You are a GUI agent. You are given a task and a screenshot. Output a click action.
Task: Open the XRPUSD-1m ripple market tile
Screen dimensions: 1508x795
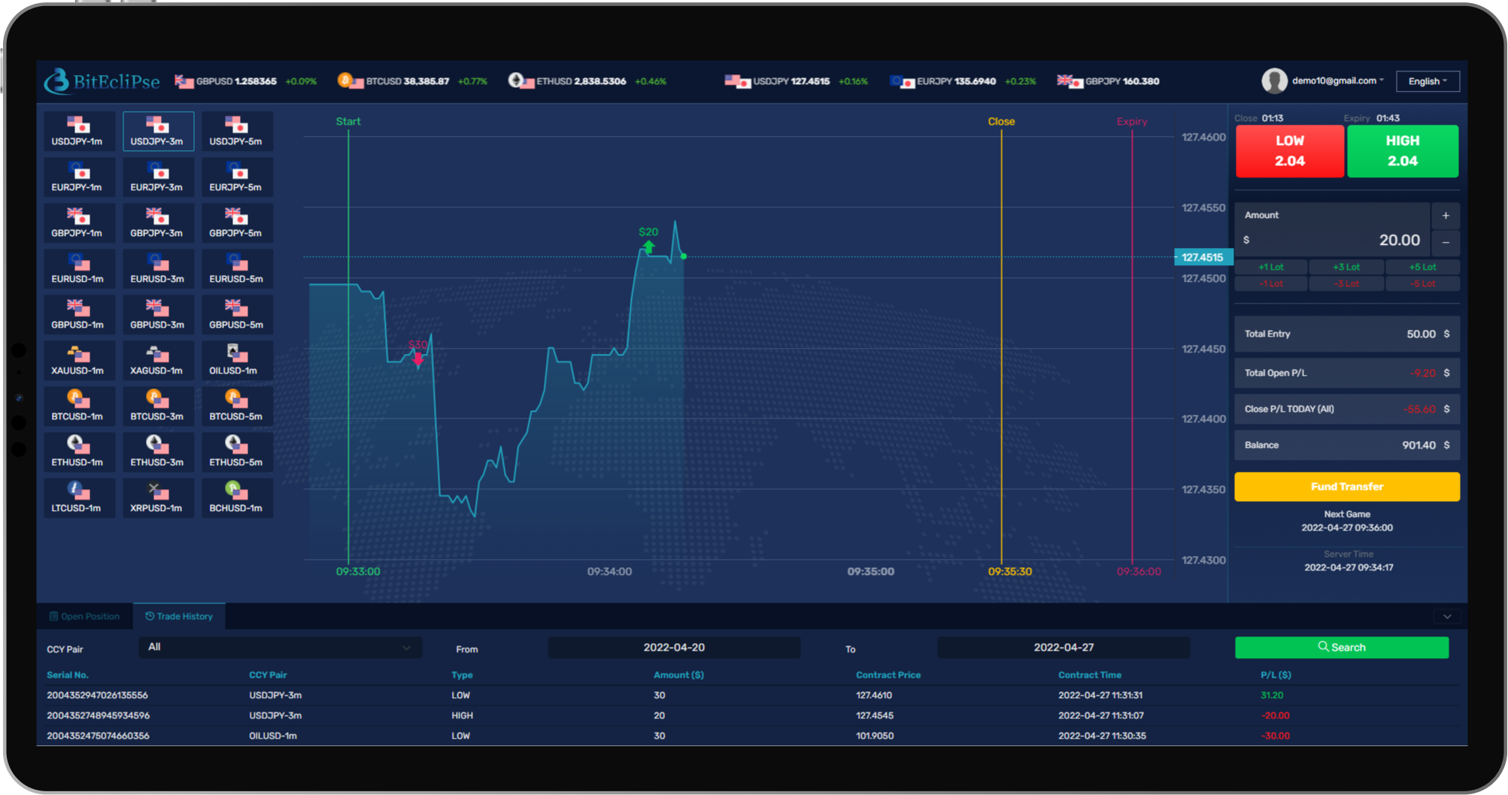(158, 497)
